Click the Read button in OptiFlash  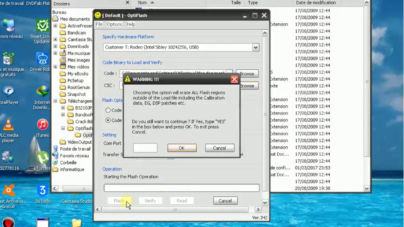pyautogui.click(x=182, y=201)
